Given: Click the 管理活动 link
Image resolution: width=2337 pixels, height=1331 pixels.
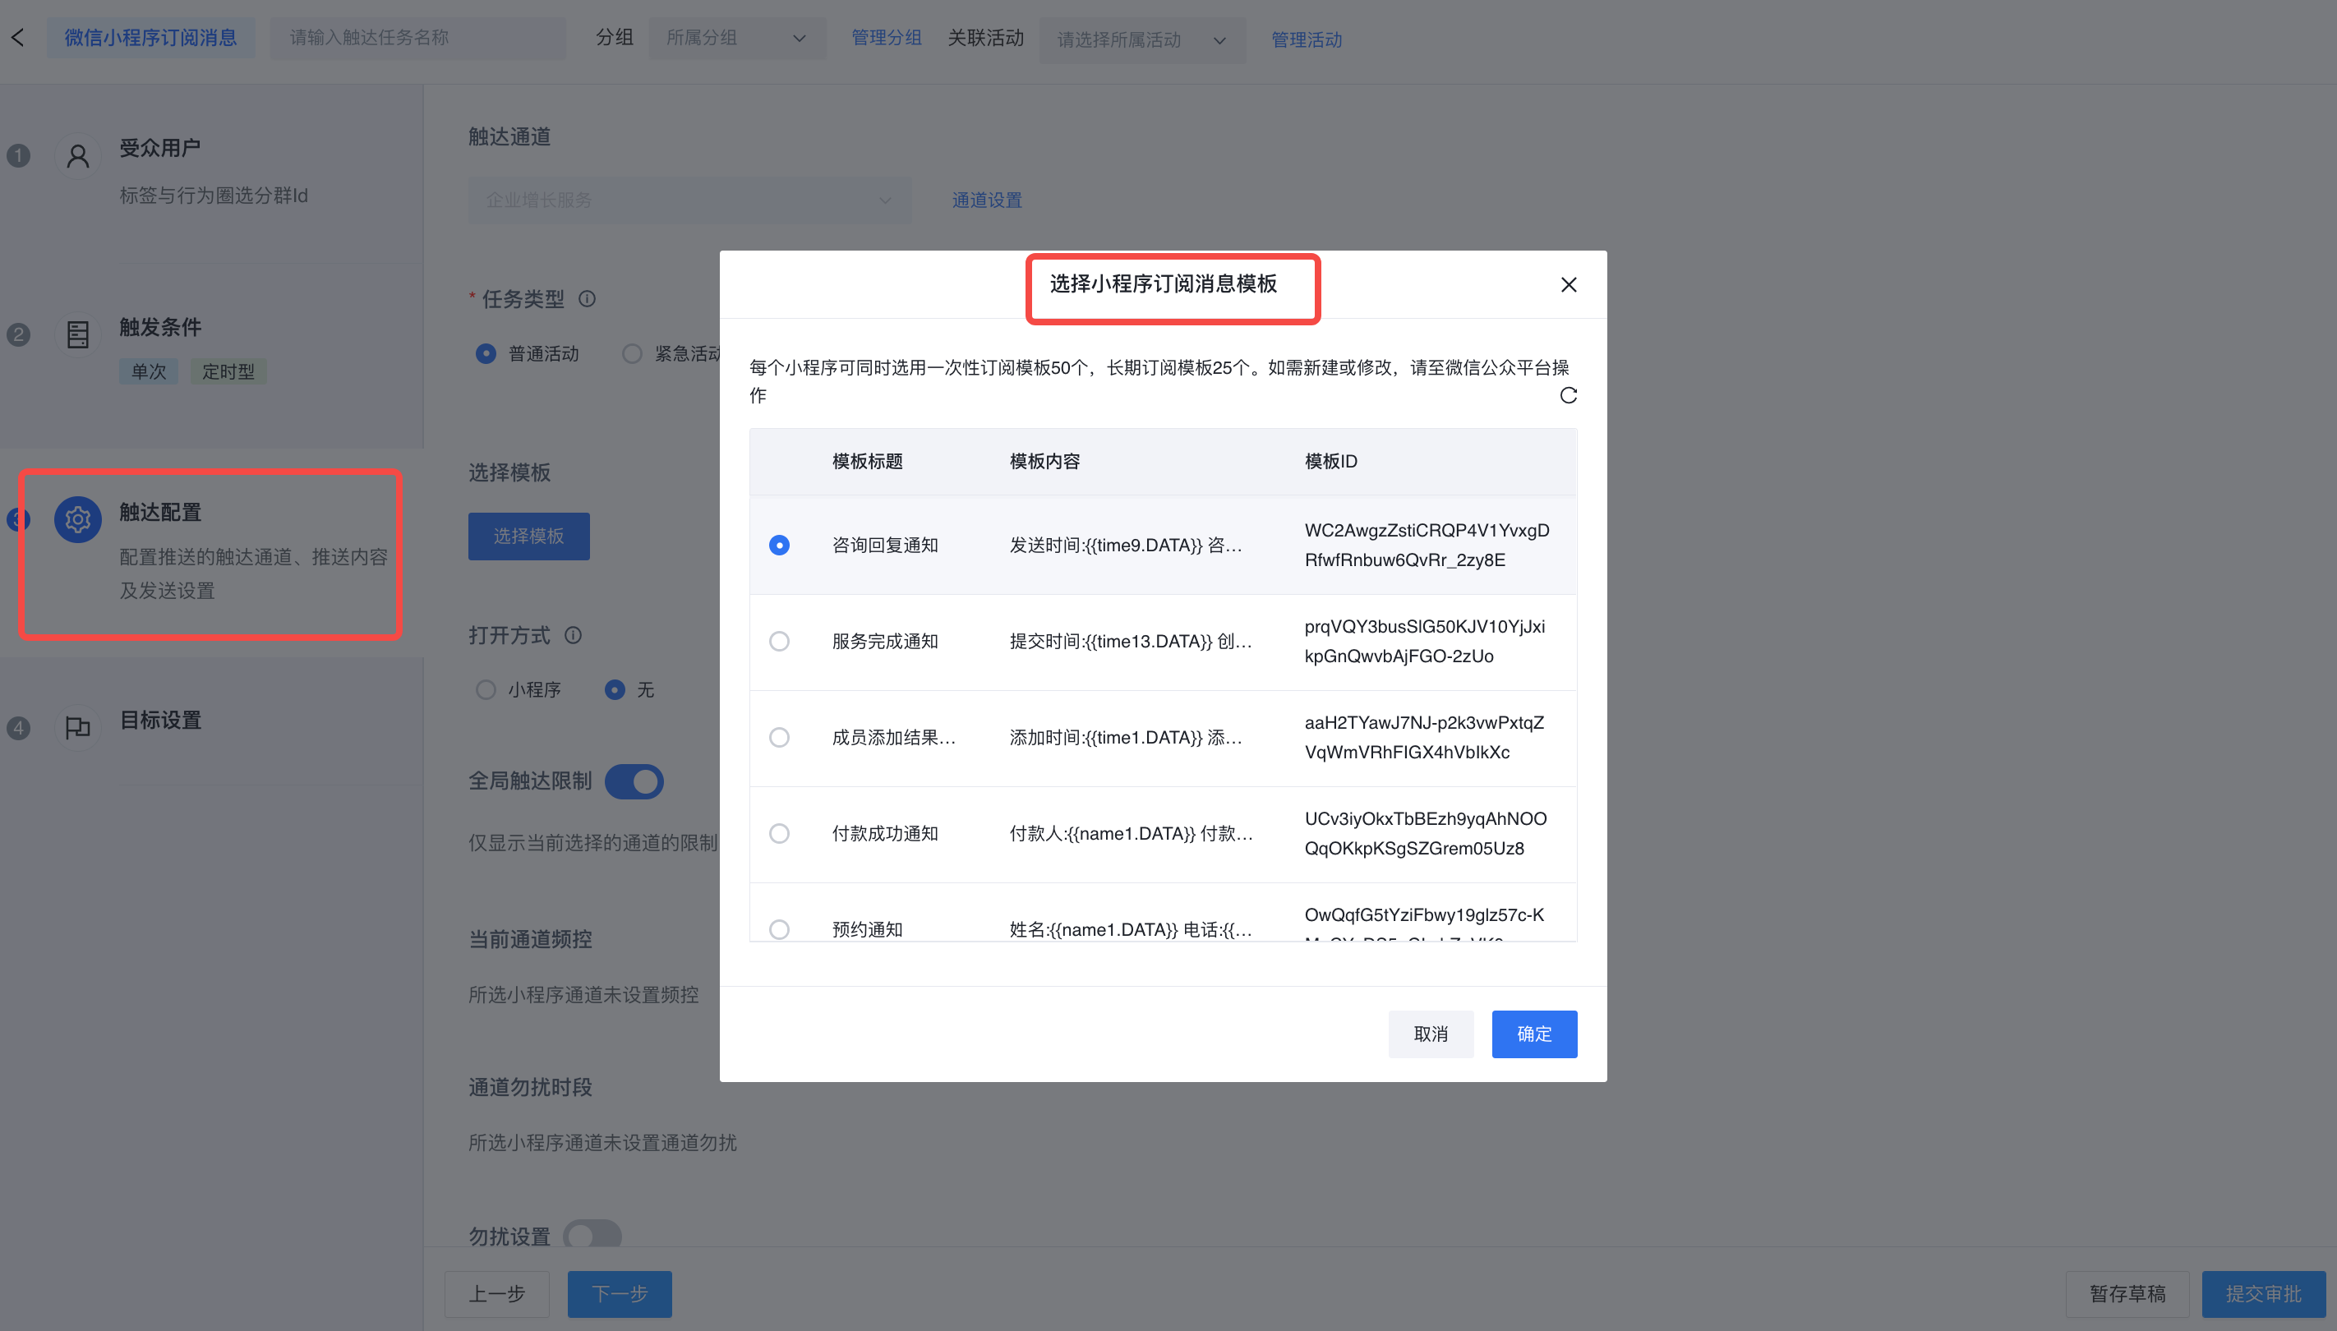Looking at the screenshot, I should [x=1306, y=39].
